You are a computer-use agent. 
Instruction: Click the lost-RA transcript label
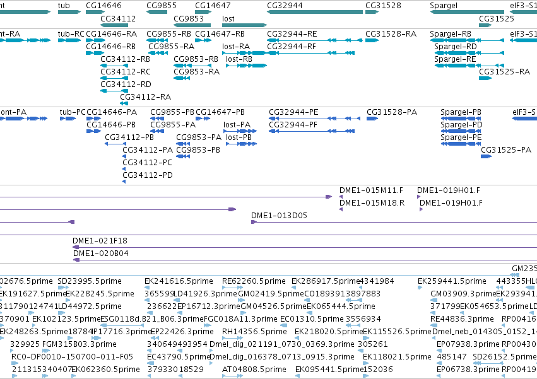[236, 47]
